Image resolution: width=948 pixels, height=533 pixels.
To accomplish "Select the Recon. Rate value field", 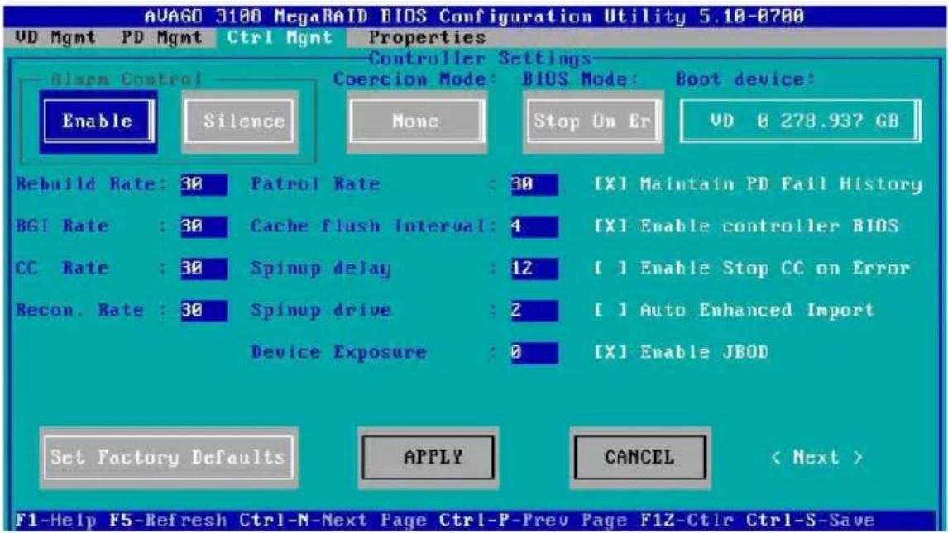I will point(203,311).
